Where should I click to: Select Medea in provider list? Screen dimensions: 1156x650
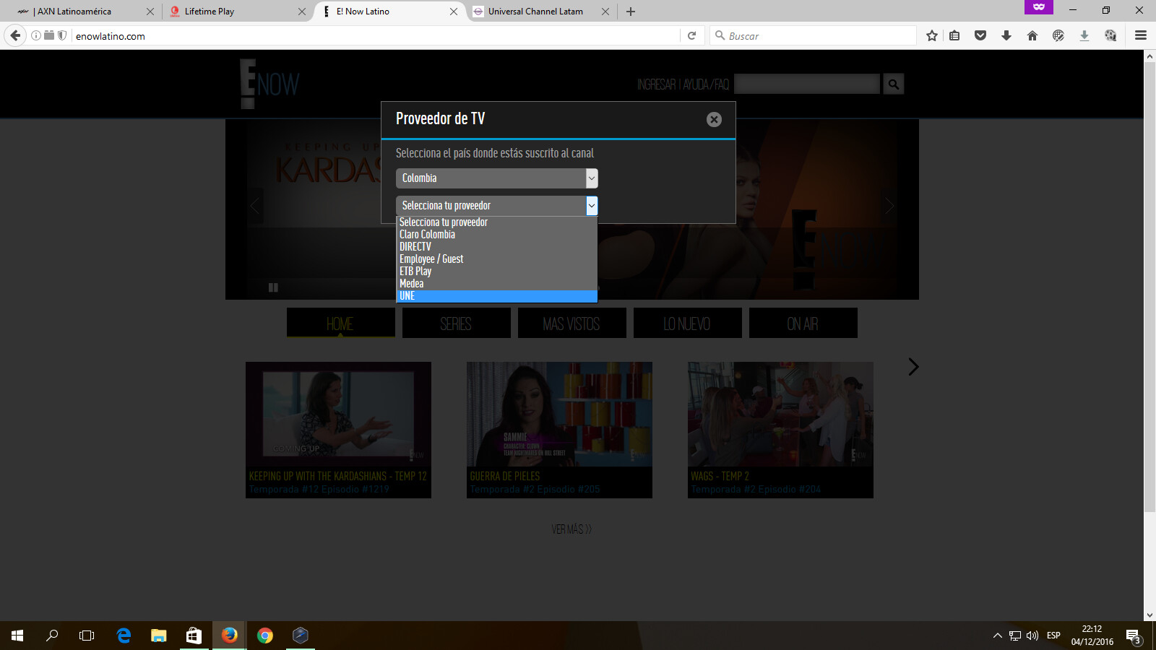point(497,284)
